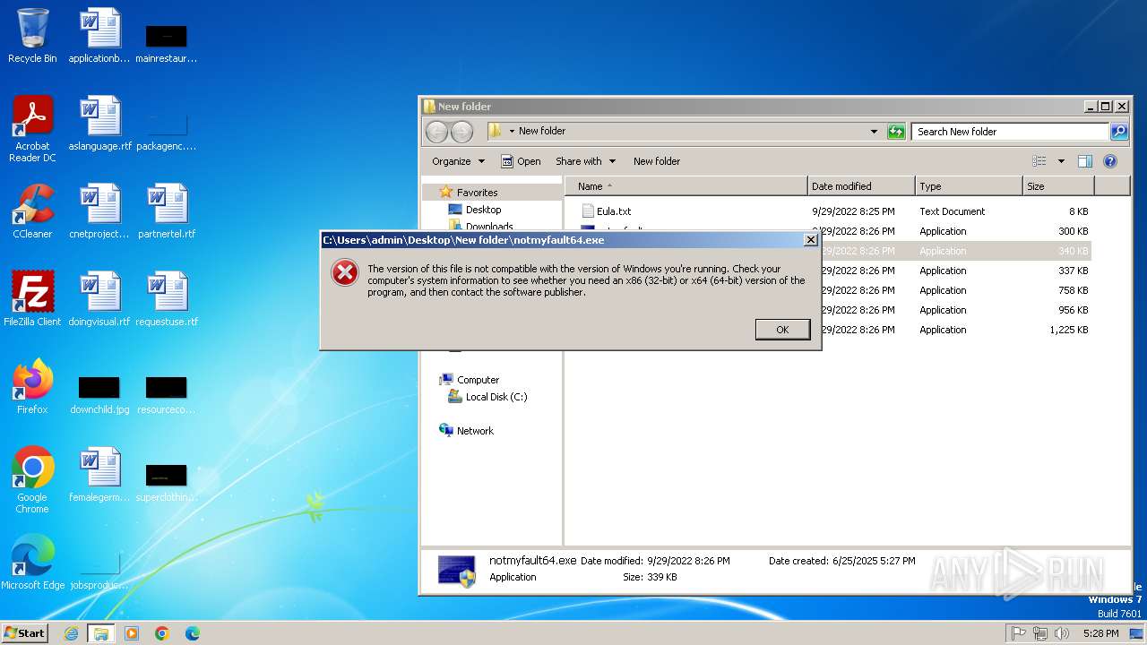Open the volume control in tray

pyautogui.click(x=1062, y=633)
